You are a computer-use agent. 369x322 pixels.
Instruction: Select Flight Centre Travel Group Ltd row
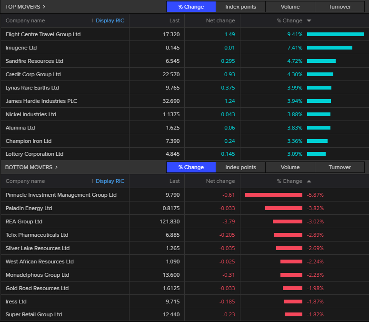pos(185,34)
